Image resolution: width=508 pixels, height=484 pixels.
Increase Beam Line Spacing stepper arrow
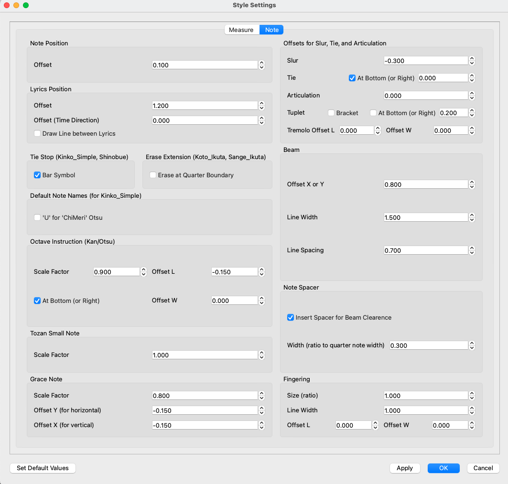472,248
